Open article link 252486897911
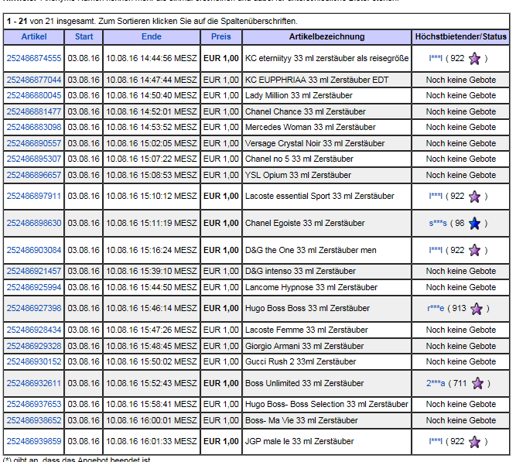Image resolution: width=516 pixels, height=462 pixels. click(x=34, y=197)
